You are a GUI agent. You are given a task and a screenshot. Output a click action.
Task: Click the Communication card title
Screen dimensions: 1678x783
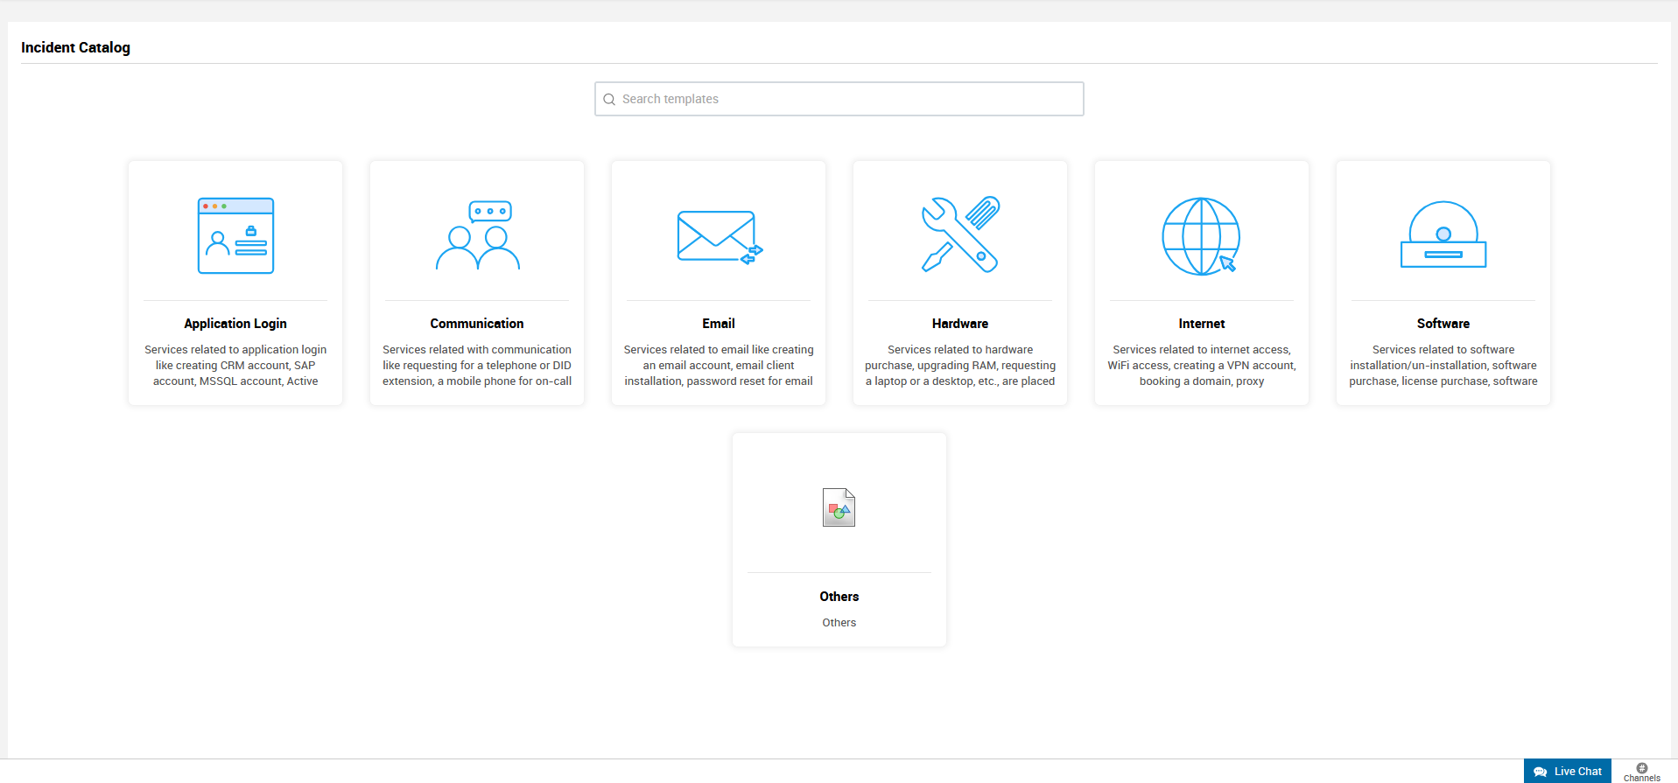[x=477, y=324]
